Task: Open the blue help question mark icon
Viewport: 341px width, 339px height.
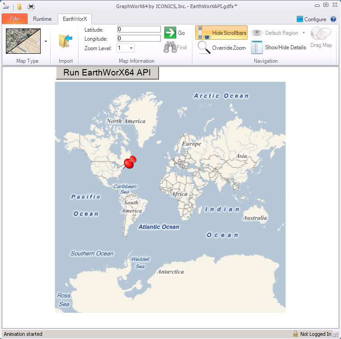Action: [333, 19]
